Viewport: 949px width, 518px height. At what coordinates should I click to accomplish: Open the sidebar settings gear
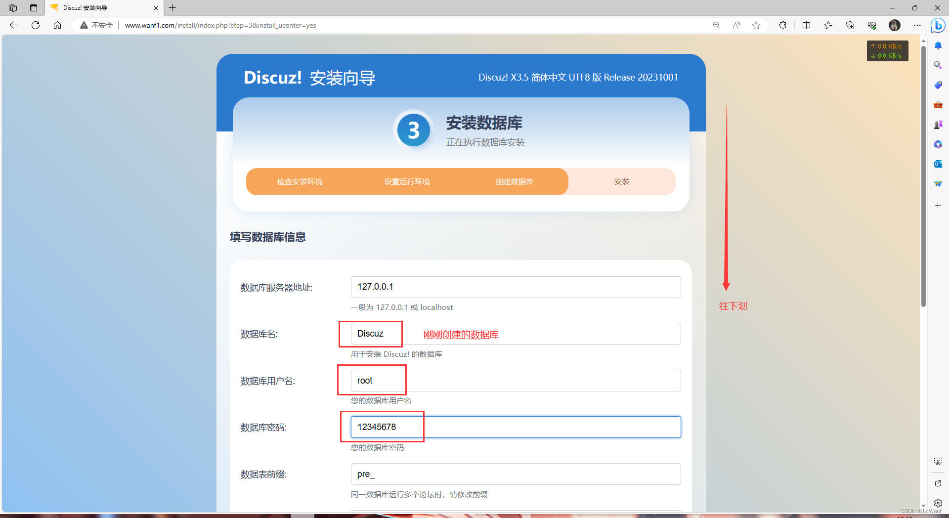tap(938, 503)
